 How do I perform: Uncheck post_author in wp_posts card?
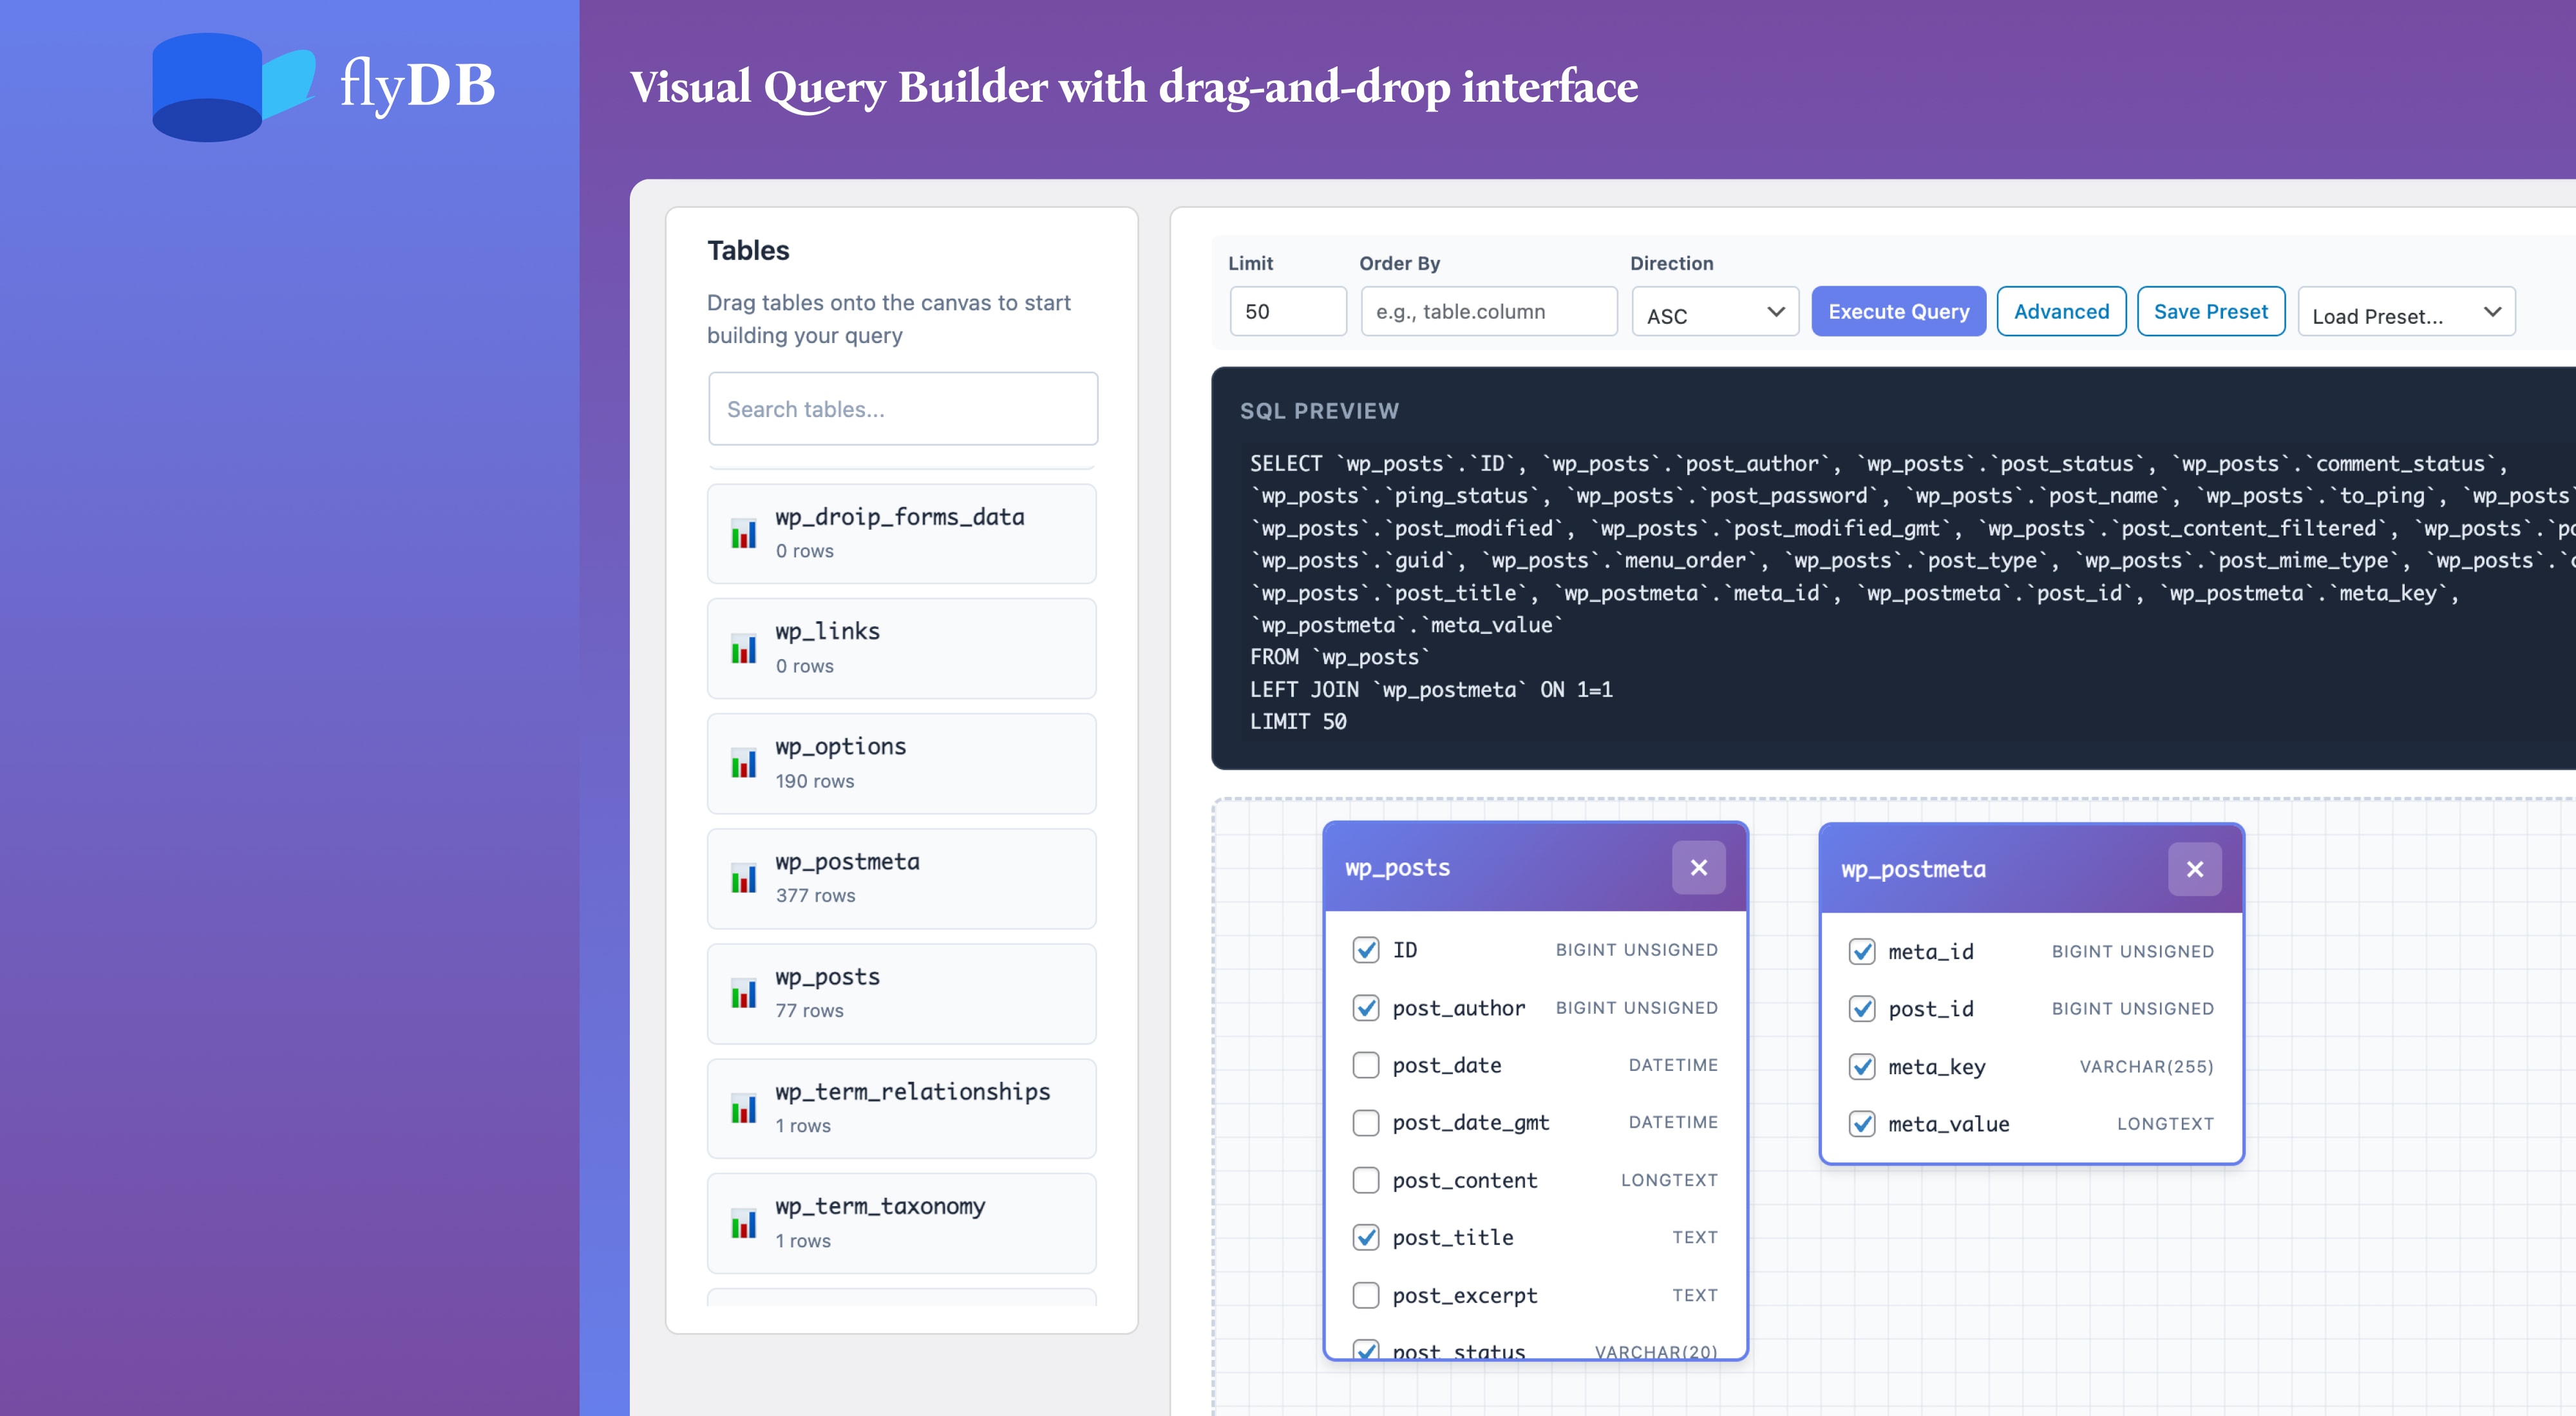[x=1366, y=1007]
